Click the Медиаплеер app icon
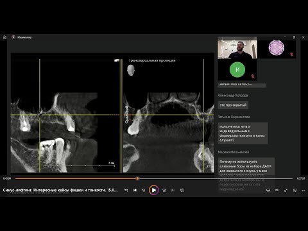 tap(13, 37)
